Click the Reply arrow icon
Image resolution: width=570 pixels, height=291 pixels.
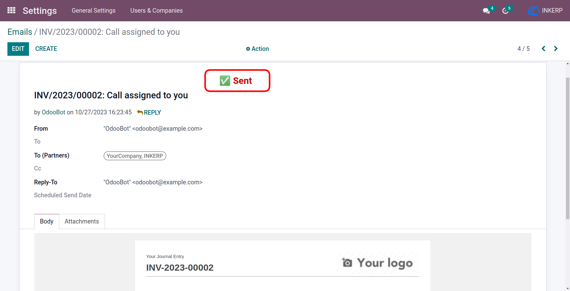click(140, 112)
